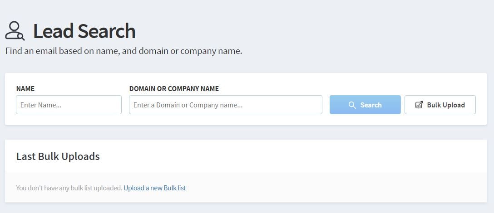Click the 'Enter Name...' placeholder text
This screenshot has width=494, height=213.
[41, 105]
